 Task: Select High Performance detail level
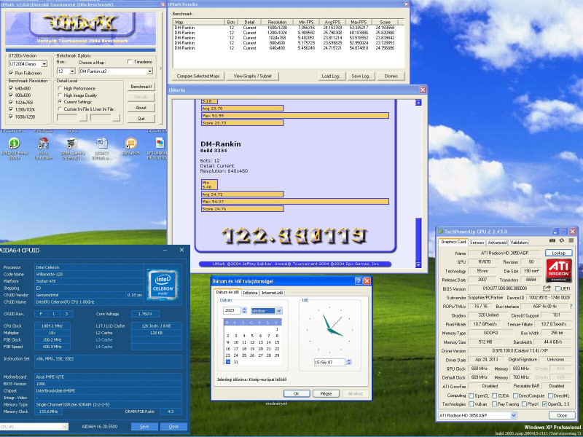coord(60,88)
